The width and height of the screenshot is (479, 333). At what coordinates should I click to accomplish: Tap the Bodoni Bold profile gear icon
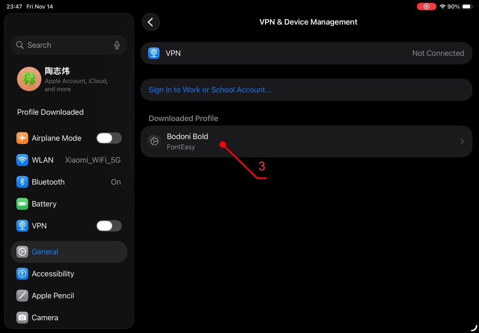(x=154, y=141)
